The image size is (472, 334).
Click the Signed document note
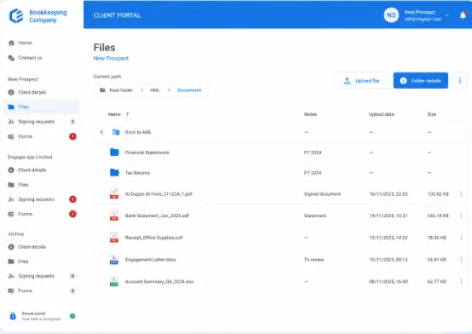[322, 194]
